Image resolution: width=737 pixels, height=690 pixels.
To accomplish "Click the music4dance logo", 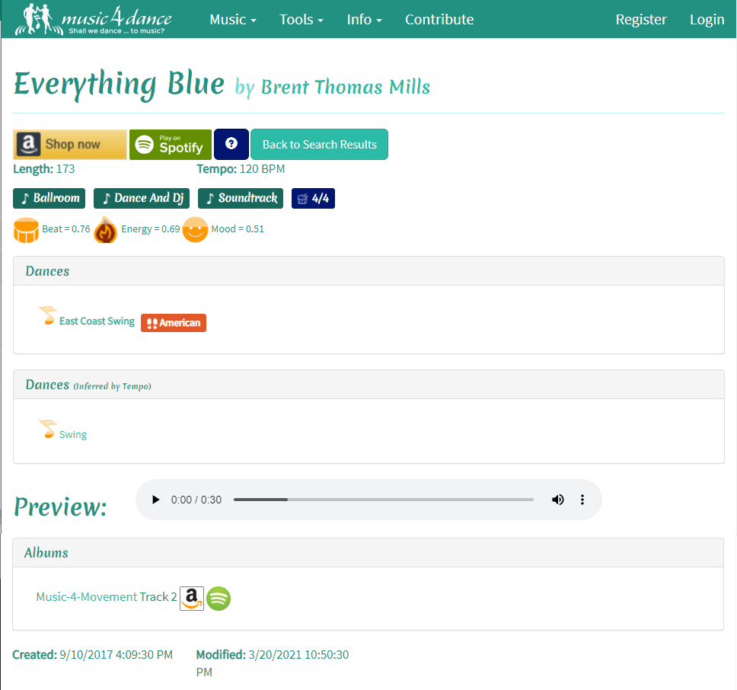I will pos(93,19).
